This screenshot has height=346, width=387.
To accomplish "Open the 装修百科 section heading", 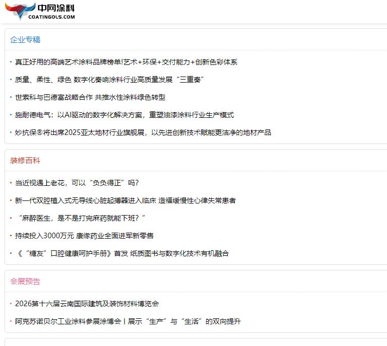I will 25,161.
